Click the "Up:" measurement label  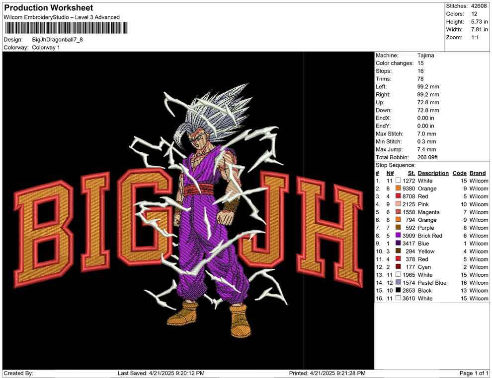click(x=380, y=102)
